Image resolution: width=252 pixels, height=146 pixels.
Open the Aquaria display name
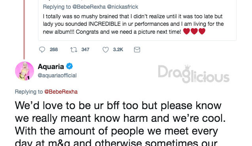pos(51,67)
